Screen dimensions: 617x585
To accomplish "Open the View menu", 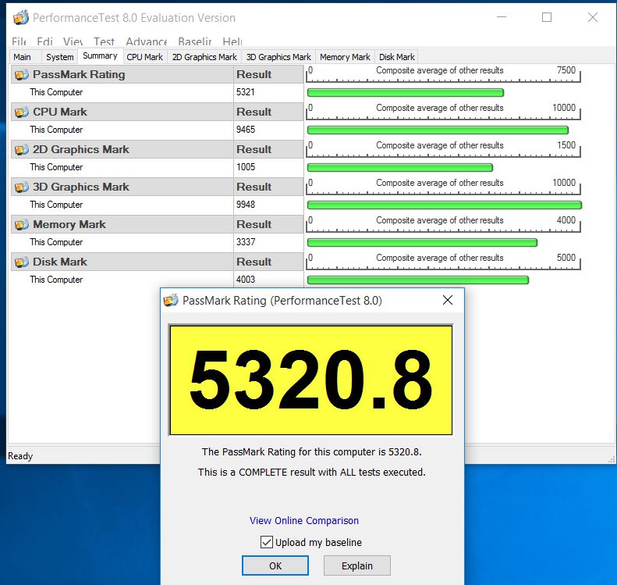I will (x=73, y=41).
